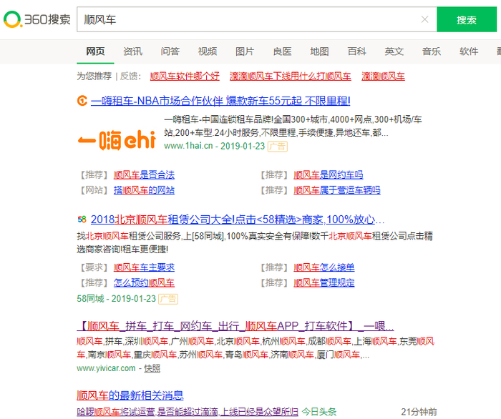Image resolution: width=501 pixels, height=419 pixels.
Task: Open news 哈啰顺风车将试运营 article
Action: [188, 412]
